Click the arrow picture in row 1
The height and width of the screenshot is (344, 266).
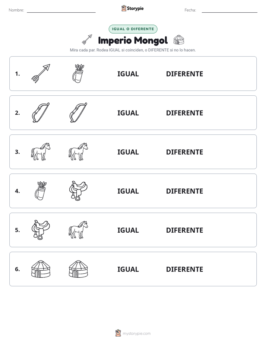coord(41,73)
